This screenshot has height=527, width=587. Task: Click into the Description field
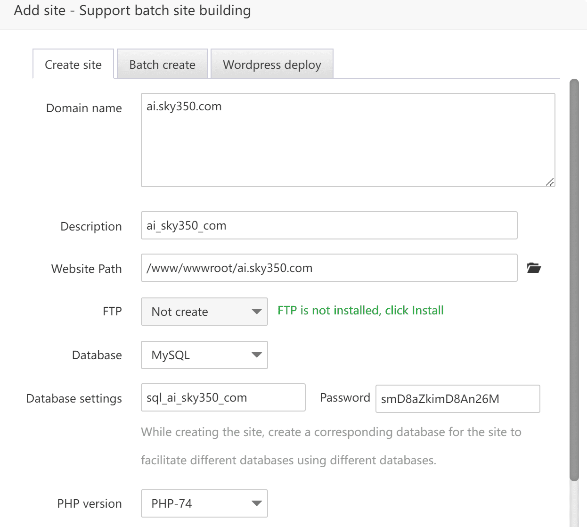point(329,226)
